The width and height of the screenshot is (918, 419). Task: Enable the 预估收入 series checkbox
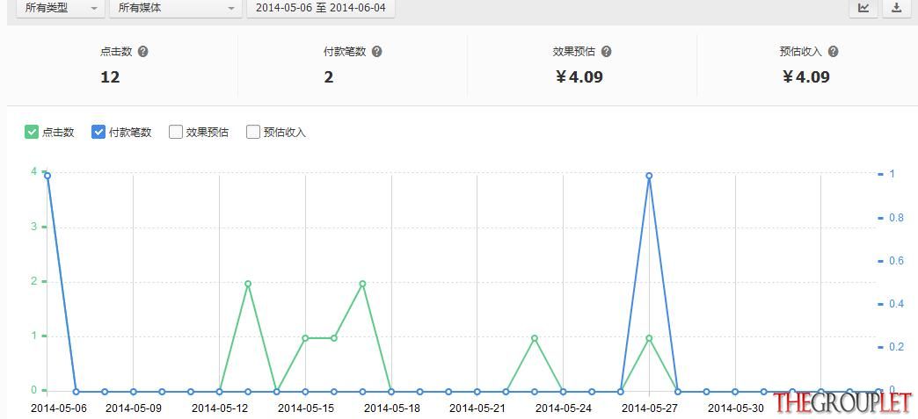tap(253, 132)
